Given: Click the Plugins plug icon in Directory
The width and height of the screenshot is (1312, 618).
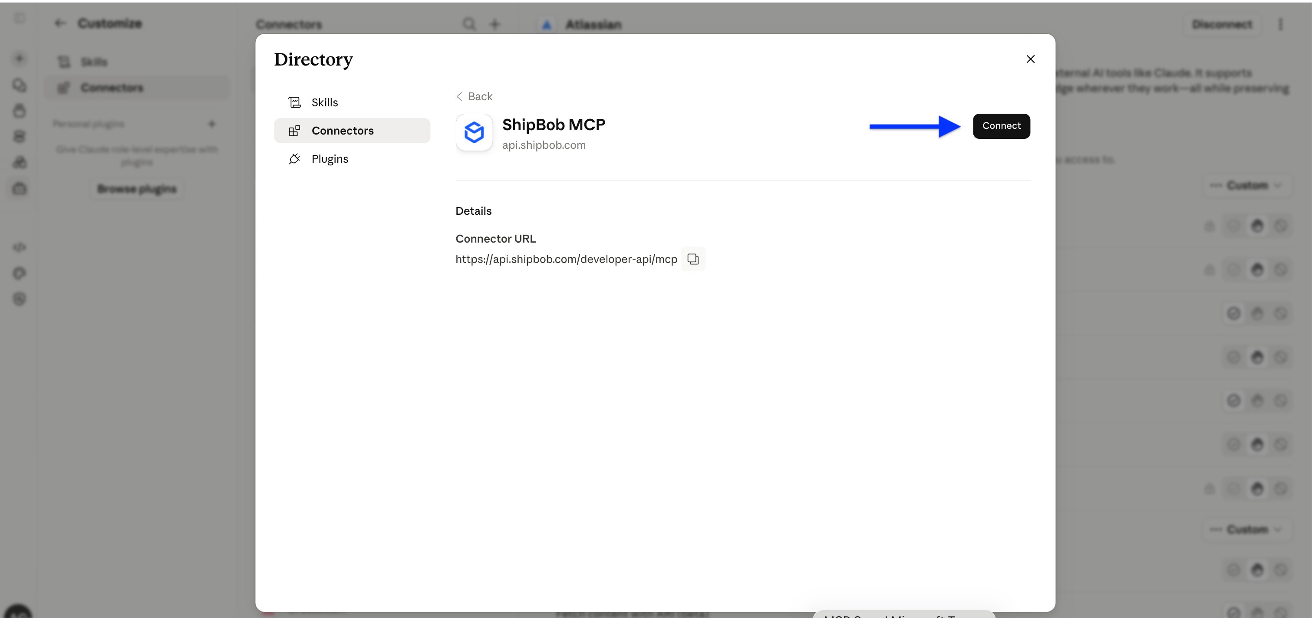Looking at the screenshot, I should coord(294,159).
